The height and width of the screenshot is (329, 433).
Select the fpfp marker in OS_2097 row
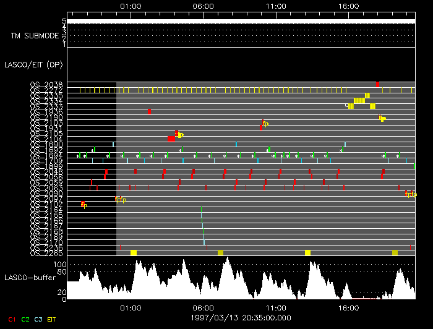tap(121, 200)
